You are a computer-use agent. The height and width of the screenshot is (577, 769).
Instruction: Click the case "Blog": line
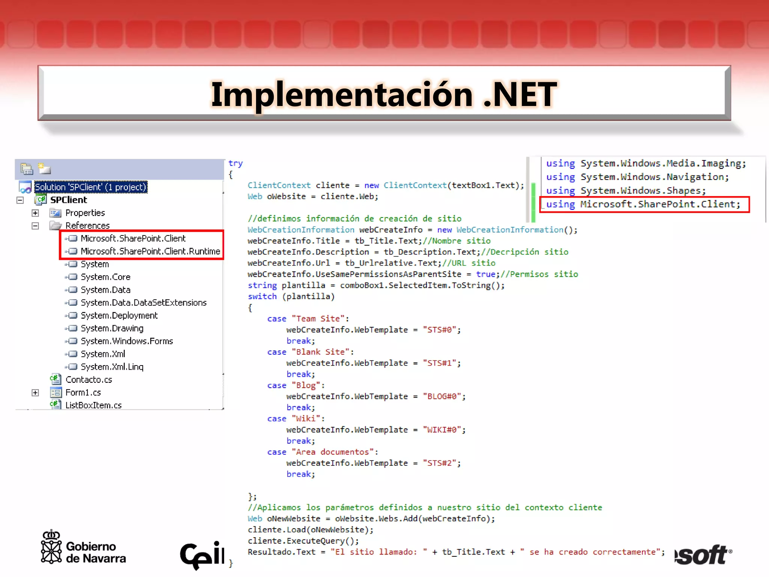click(296, 385)
